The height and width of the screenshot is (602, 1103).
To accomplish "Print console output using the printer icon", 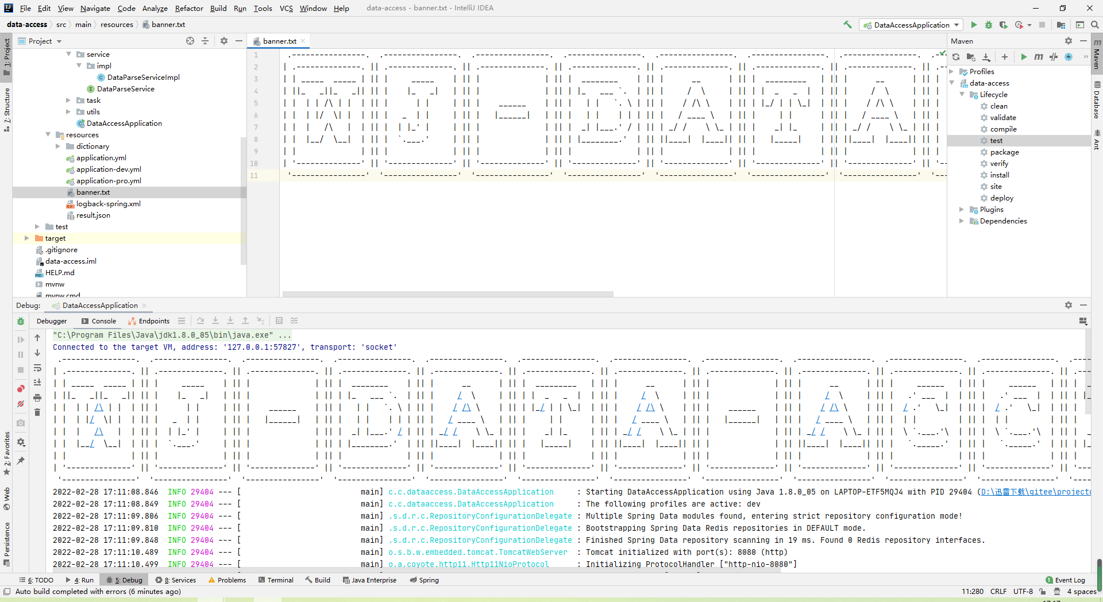I will pyautogui.click(x=37, y=398).
